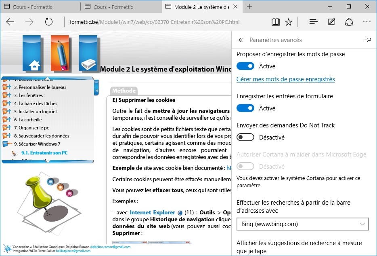Image resolution: width=377 pixels, height=256 pixels.
Task: Click the Méthode section label
Action: pyautogui.click(x=124, y=91)
